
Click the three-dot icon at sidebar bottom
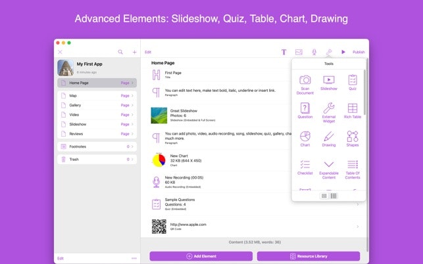[x=134, y=258]
